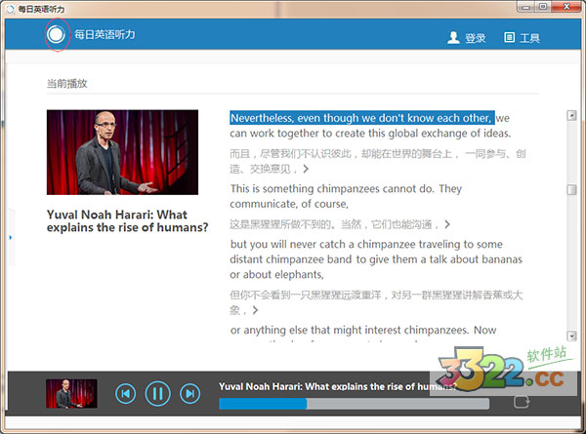Open the 登录 login option
Viewport: 586px width, 434px height.
(475, 38)
